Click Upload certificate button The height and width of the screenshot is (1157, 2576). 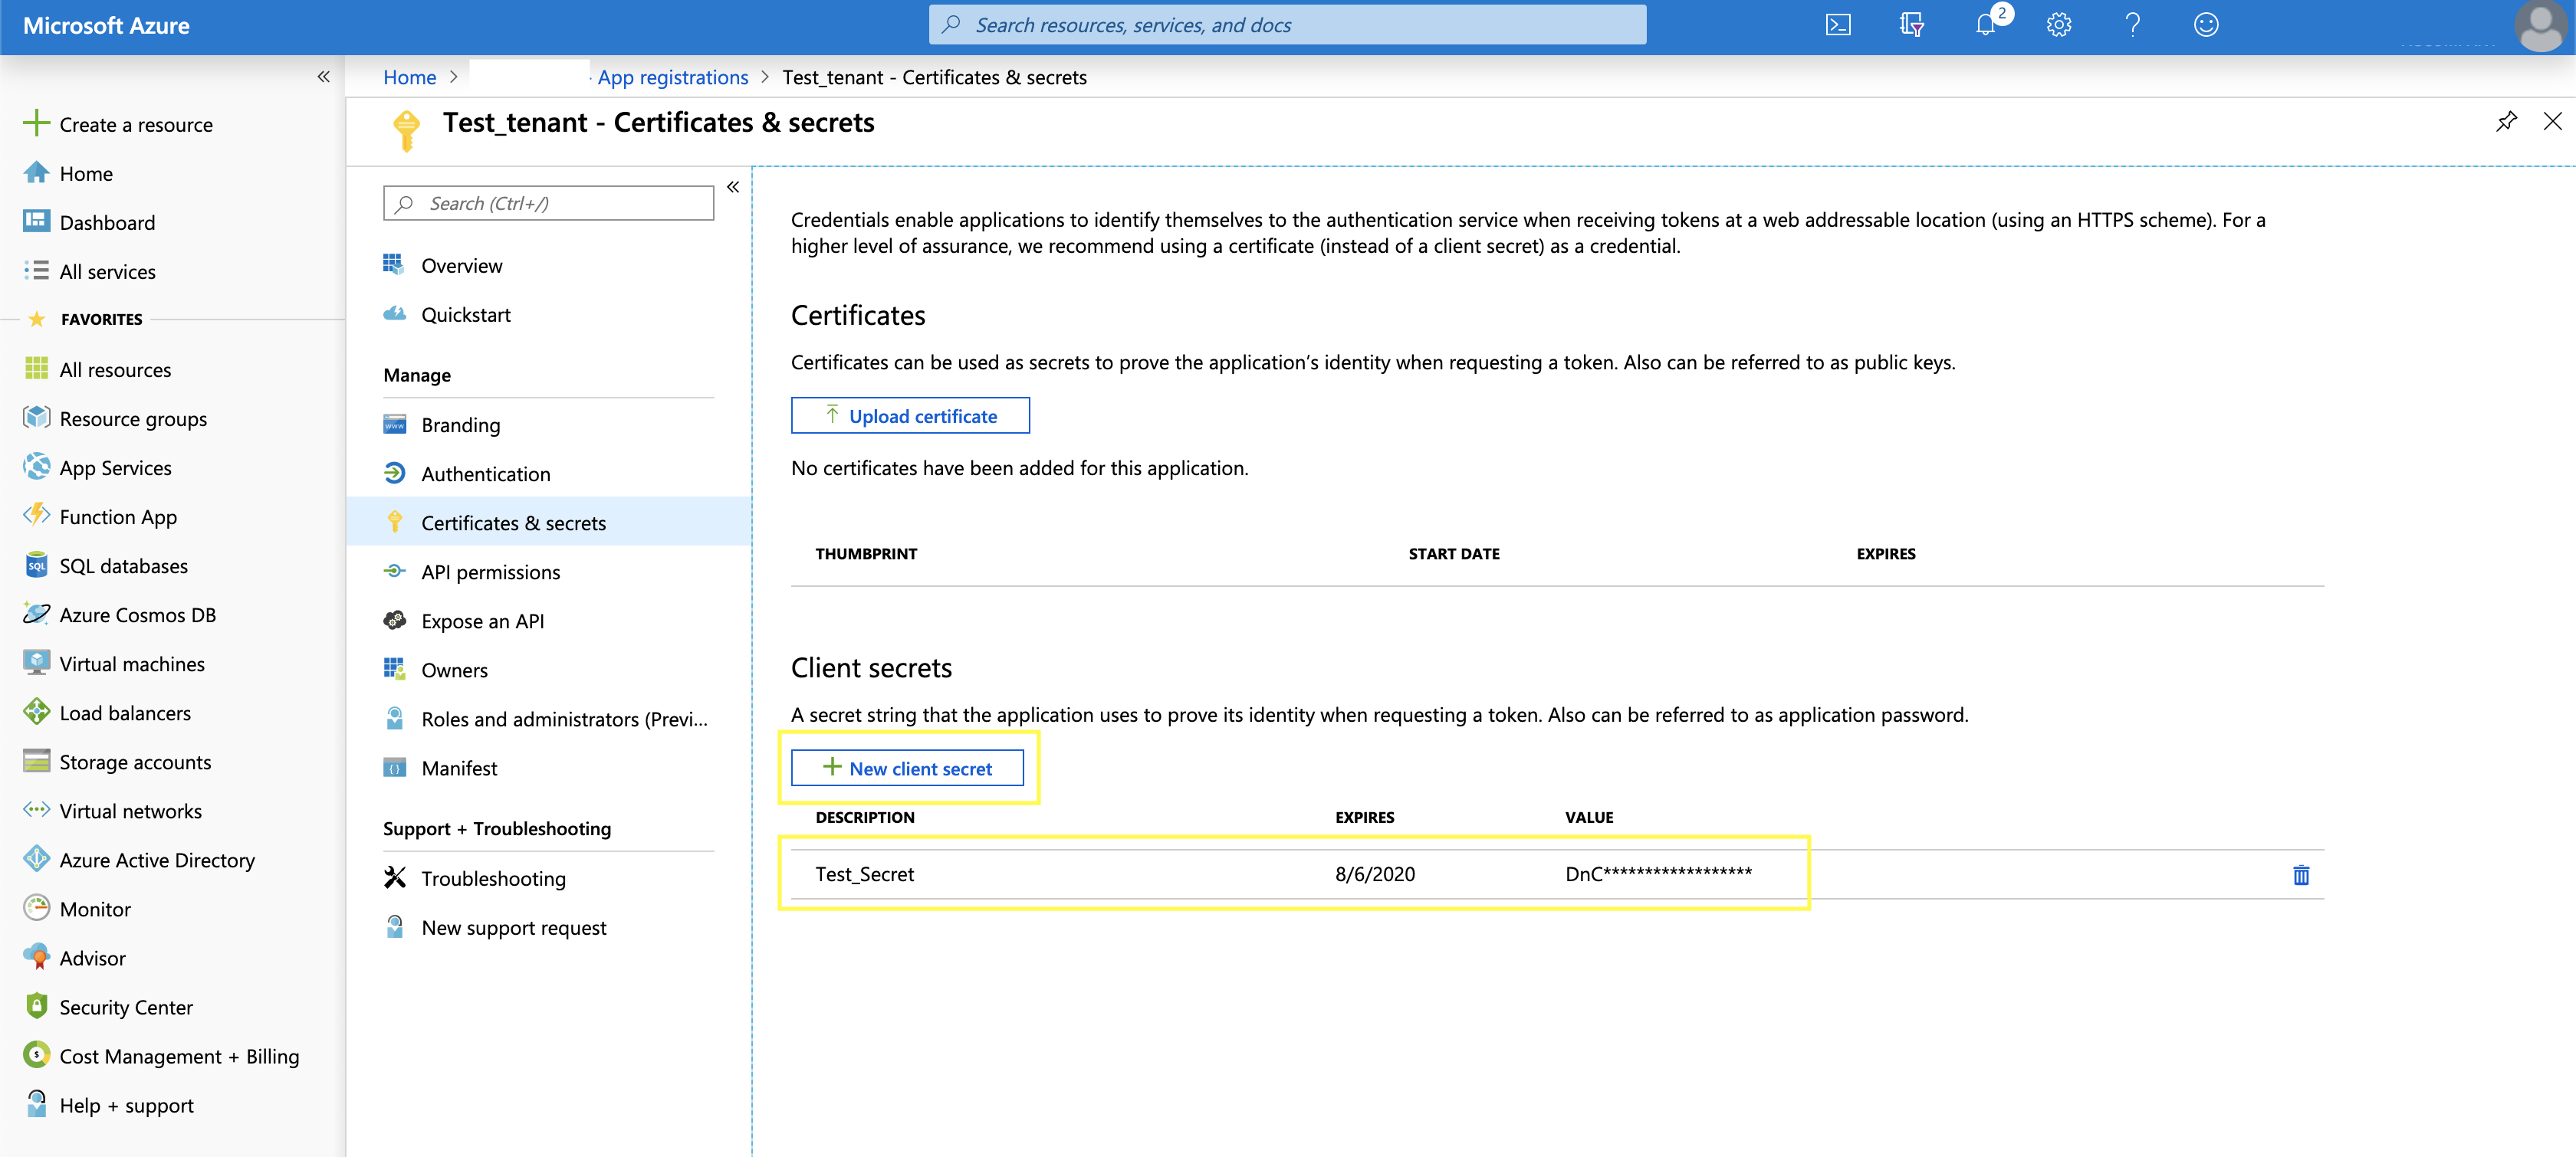pos(910,415)
